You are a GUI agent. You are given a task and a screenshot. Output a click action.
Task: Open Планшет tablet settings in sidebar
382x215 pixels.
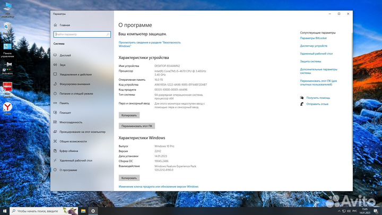pos(82,113)
